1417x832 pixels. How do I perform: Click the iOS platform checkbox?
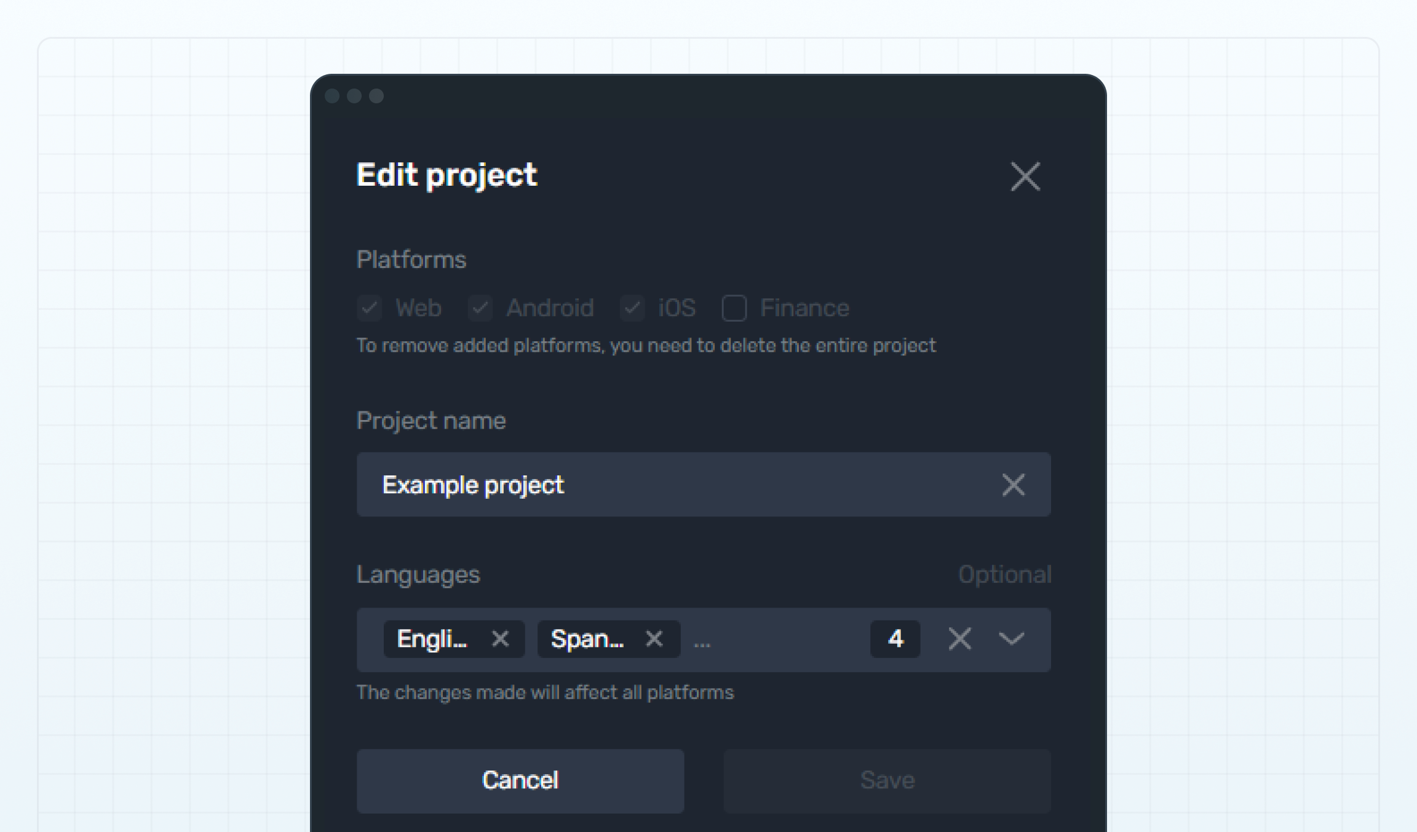[632, 307]
